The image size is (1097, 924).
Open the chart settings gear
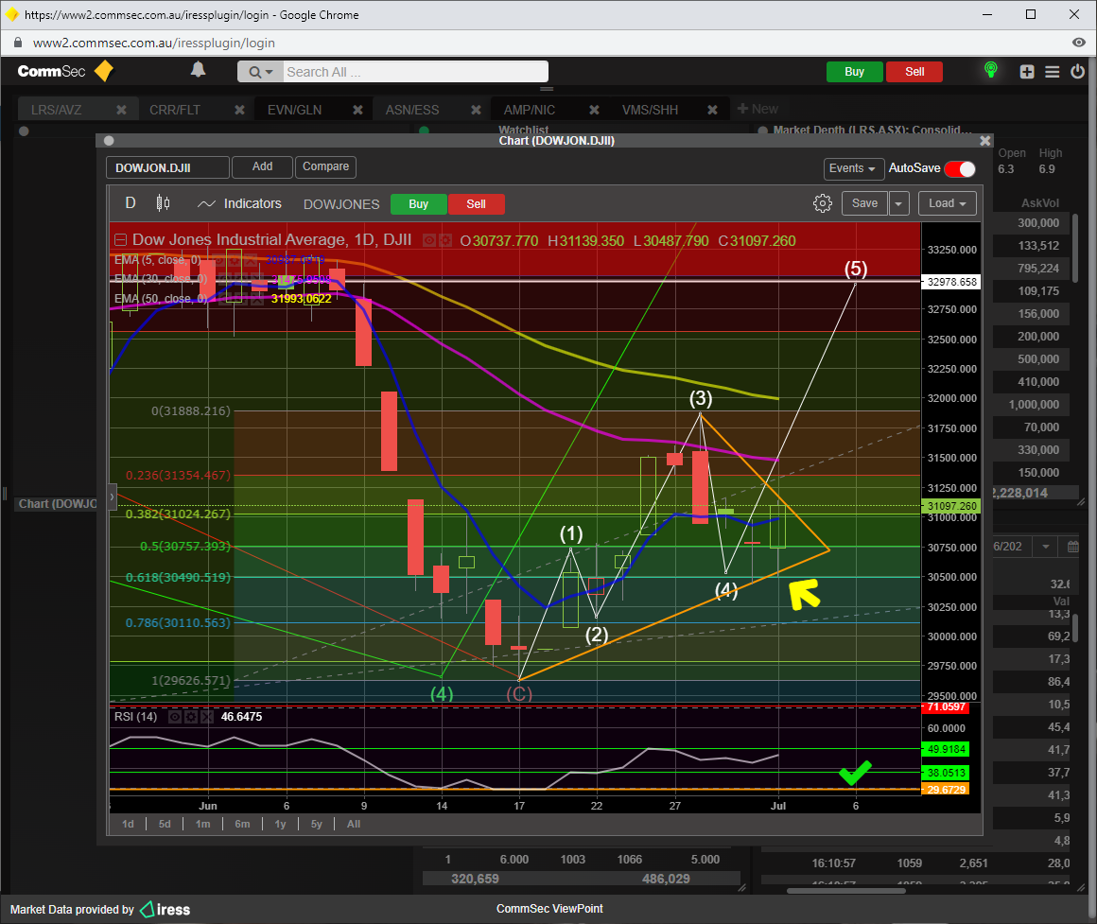point(823,203)
